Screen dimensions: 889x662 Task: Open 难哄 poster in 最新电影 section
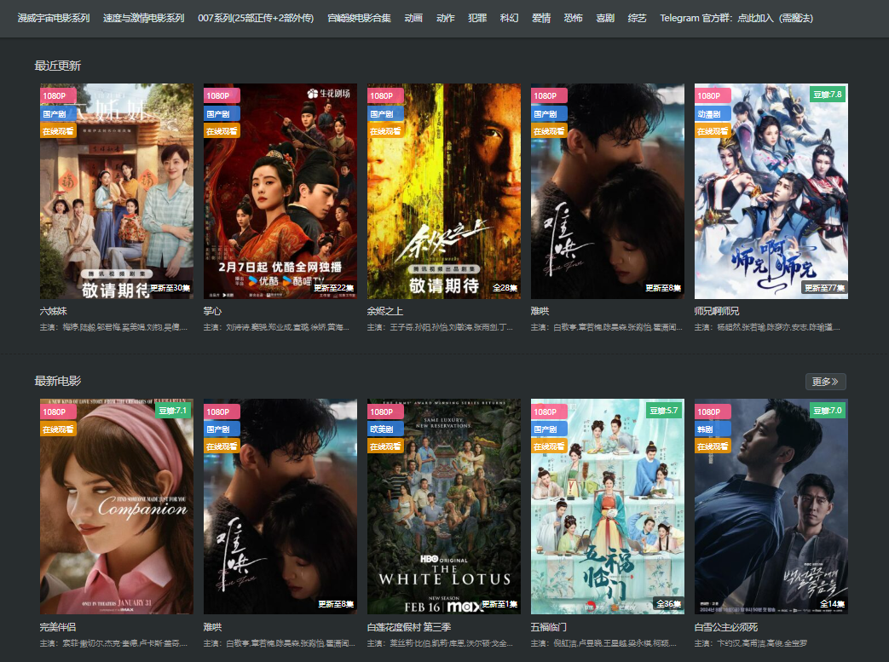(x=280, y=506)
